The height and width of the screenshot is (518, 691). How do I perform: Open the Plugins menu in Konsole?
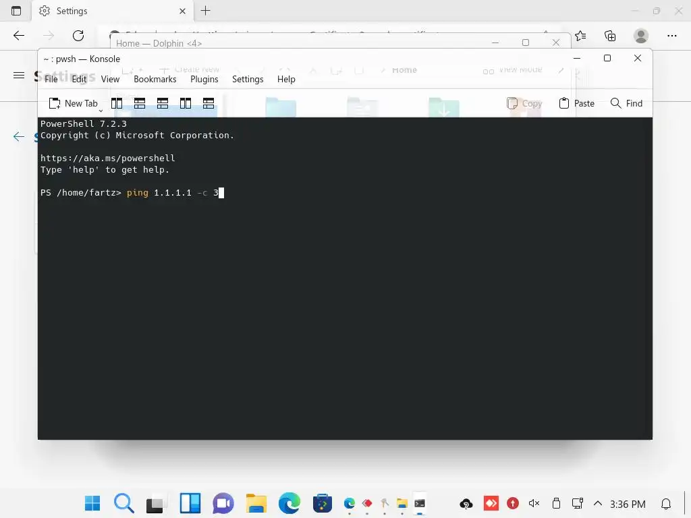[x=204, y=80]
